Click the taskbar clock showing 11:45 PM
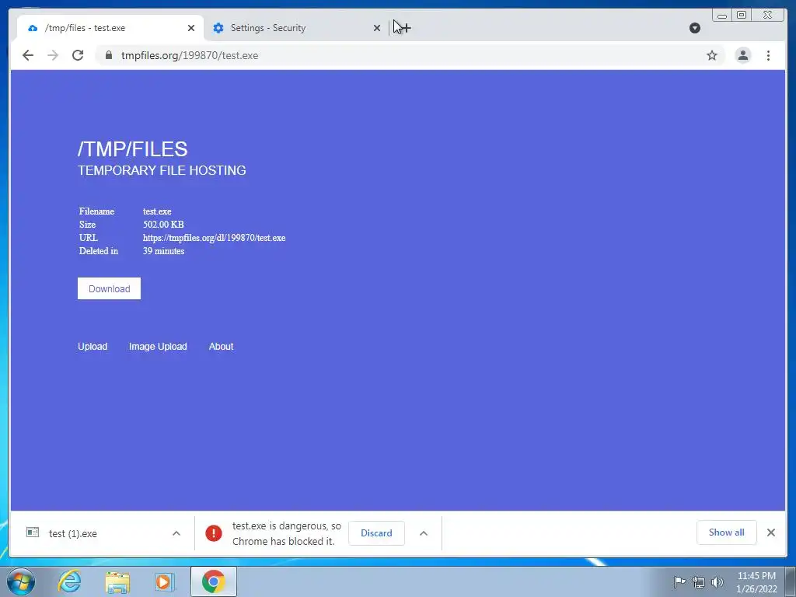 pyautogui.click(x=756, y=582)
